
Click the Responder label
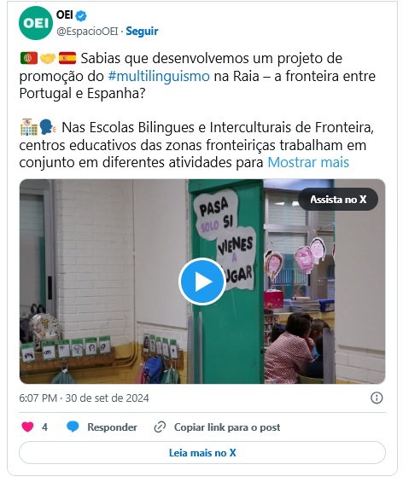click(x=113, y=427)
